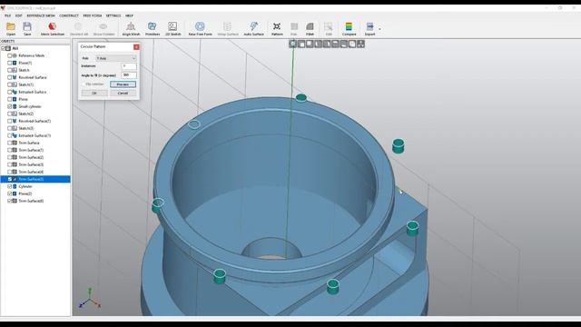This screenshot has width=581, height=327.
Task: Select the Extruded-Surface tree row
Action: pyautogui.click(x=35, y=92)
